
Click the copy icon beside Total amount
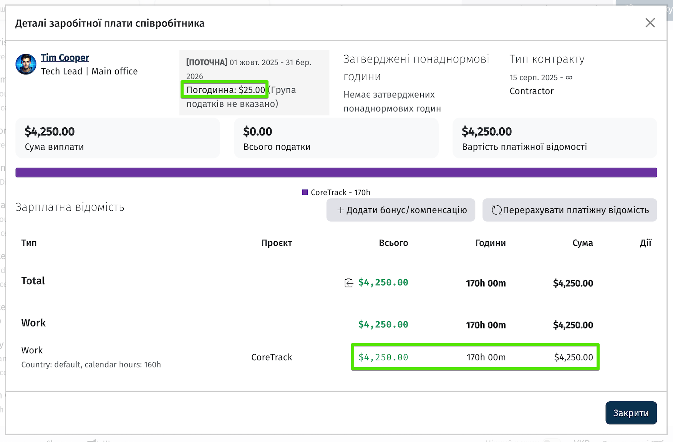pos(348,283)
